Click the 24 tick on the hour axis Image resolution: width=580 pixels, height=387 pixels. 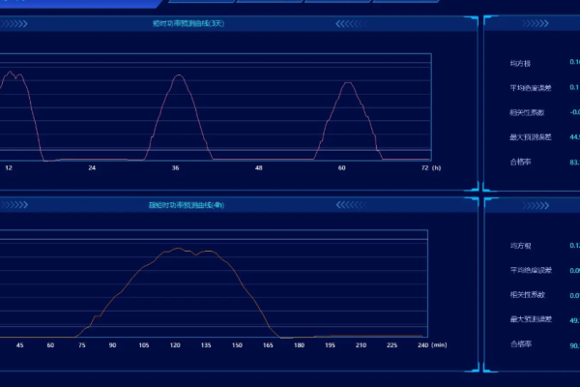92,167
